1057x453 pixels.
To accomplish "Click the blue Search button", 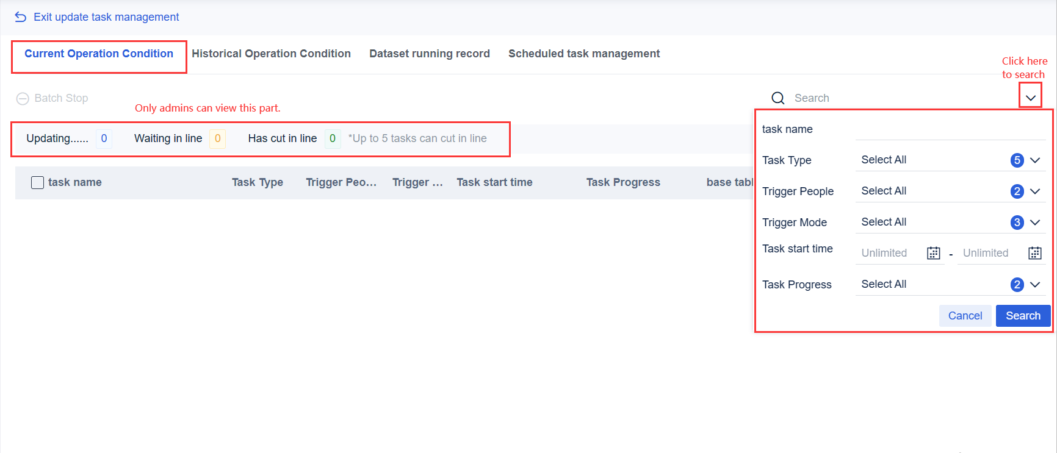I will (x=1023, y=316).
